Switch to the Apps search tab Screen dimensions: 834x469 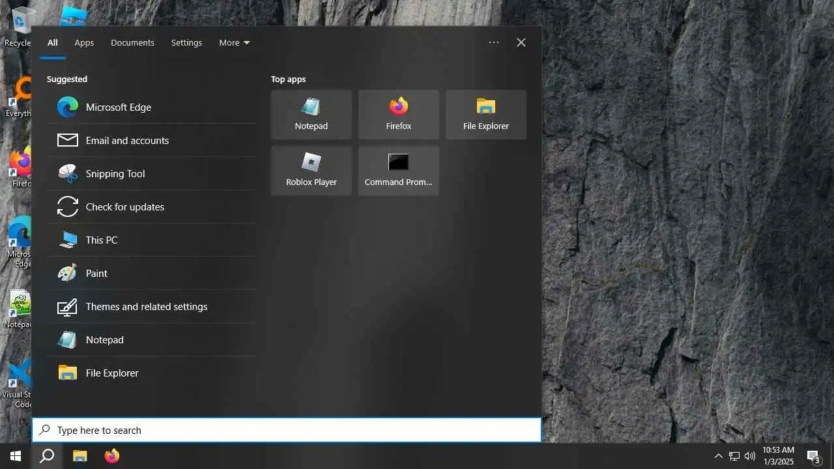pos(84,42)
